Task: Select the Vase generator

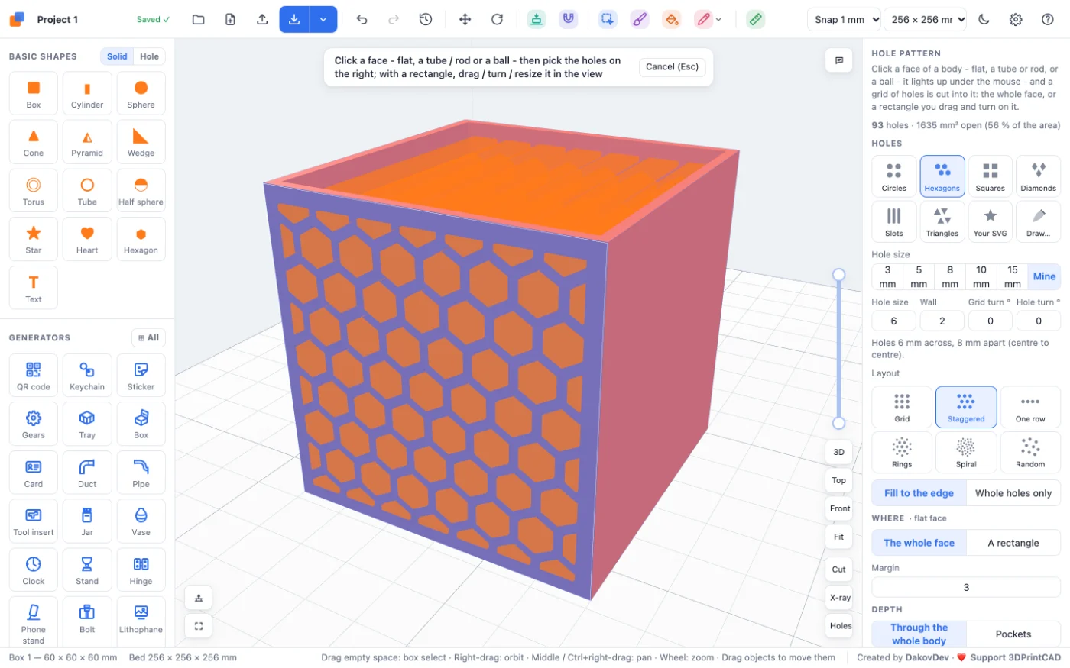Action: [x=141, y=521]
